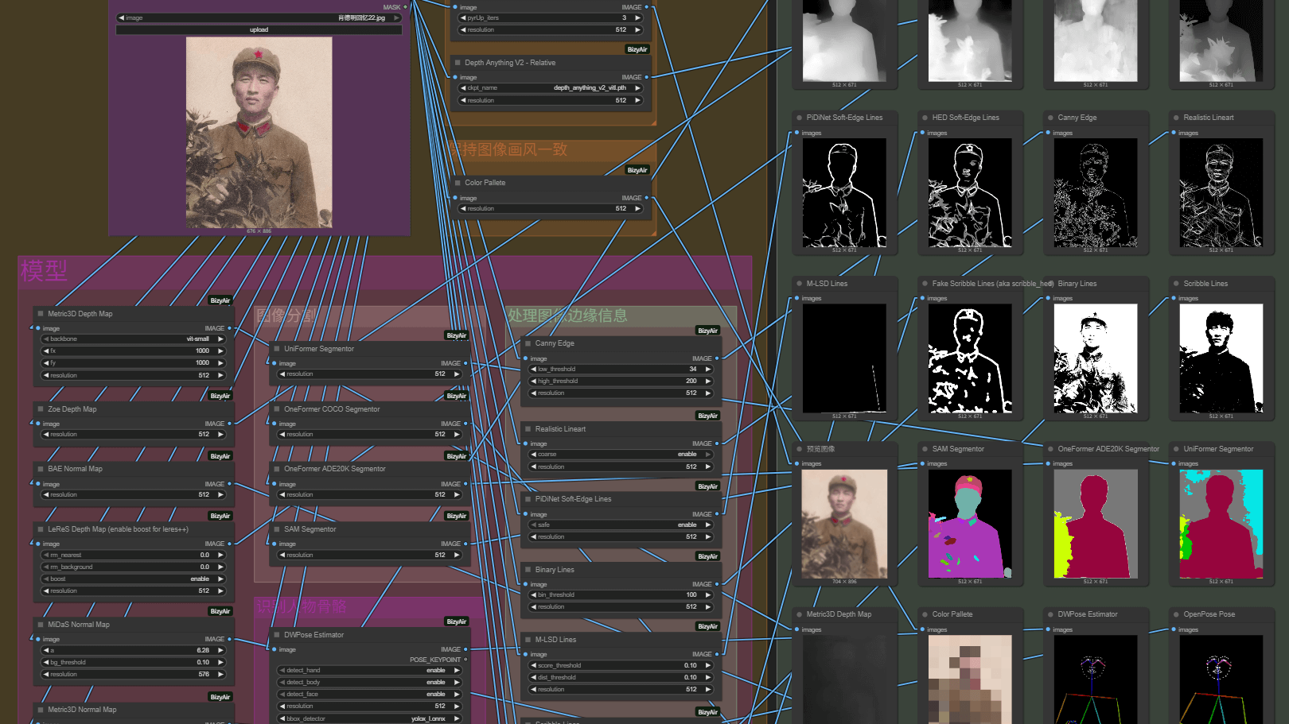Viewport: 1289px width, 724px height.
Task: Toggle the coarse option in Realistic Lineart
Action: tap(621, 455)
